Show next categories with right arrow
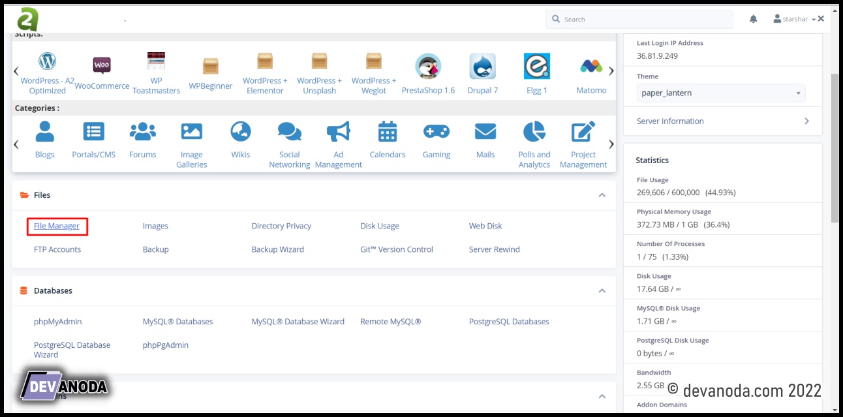The width and height of the screenshot is (843, 417). click(611, 144)
